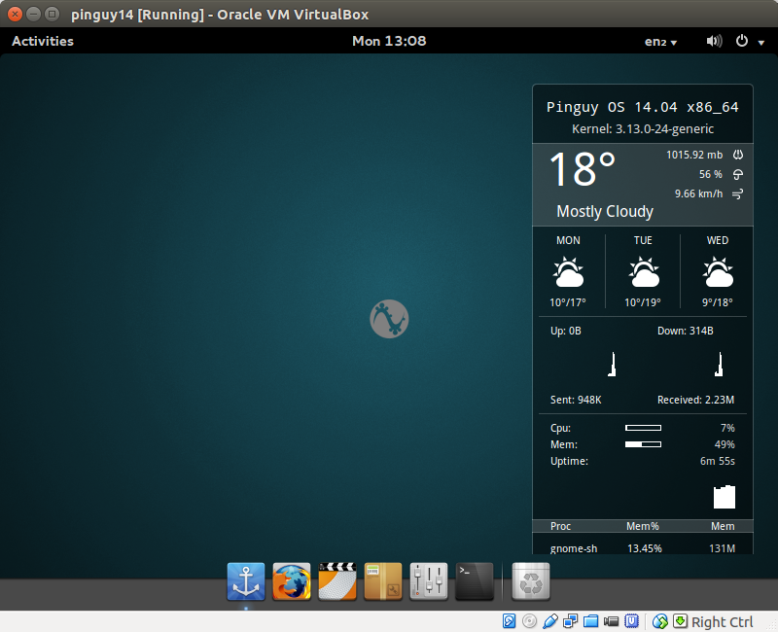Click the Received: 2.23M text
The image size is (778, 632).
pyautogui.click(x=695, y=400)
